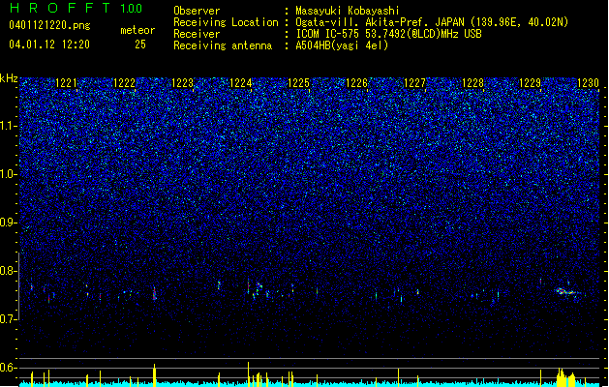Click the 1230 time marker

[588, 83]
